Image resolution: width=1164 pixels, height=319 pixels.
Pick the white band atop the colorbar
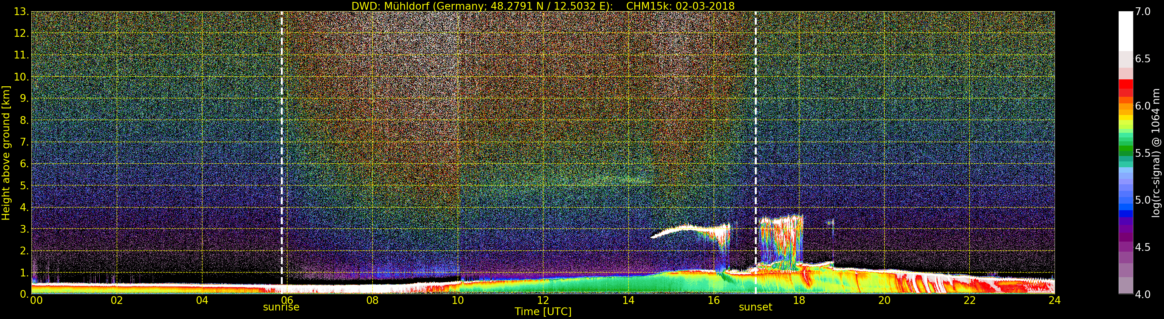point(1126,31)
